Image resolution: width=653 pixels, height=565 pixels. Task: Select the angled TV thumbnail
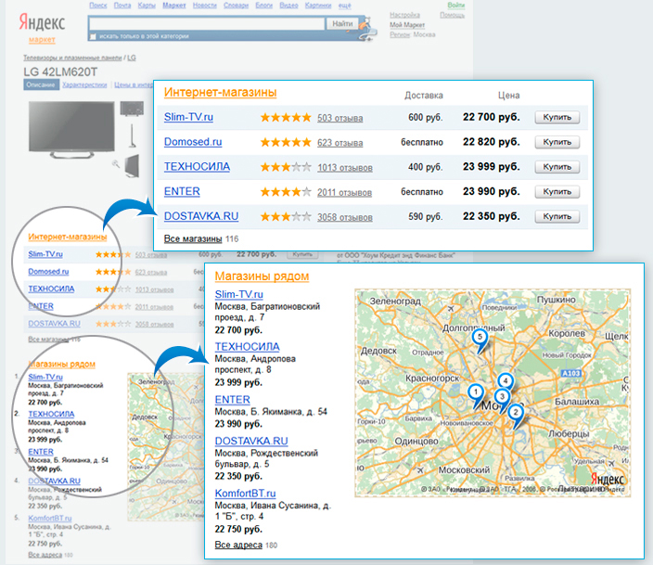[132, 165]
